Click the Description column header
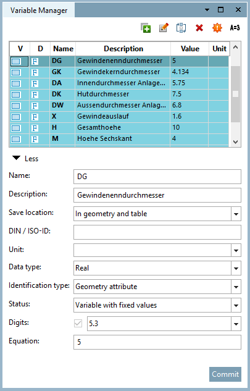This screenshot has width=250, height=391. point(123,49)
